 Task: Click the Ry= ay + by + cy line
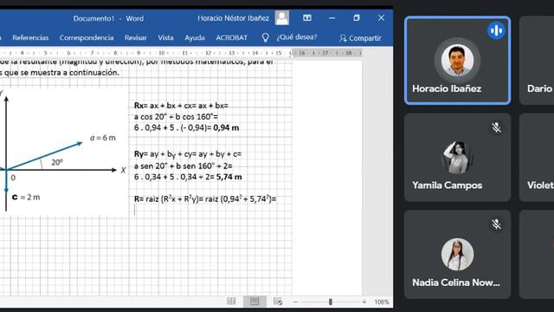coord(188,154)
